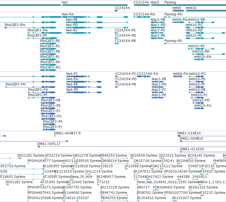
Task: Click EST label "SD01182.5prime"
Action: (x=31, y=156)
